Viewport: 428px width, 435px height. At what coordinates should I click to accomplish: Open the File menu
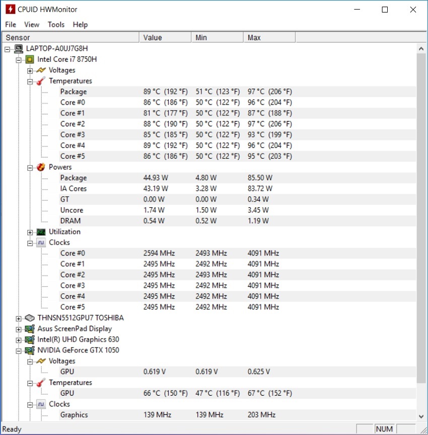(11, 25)
